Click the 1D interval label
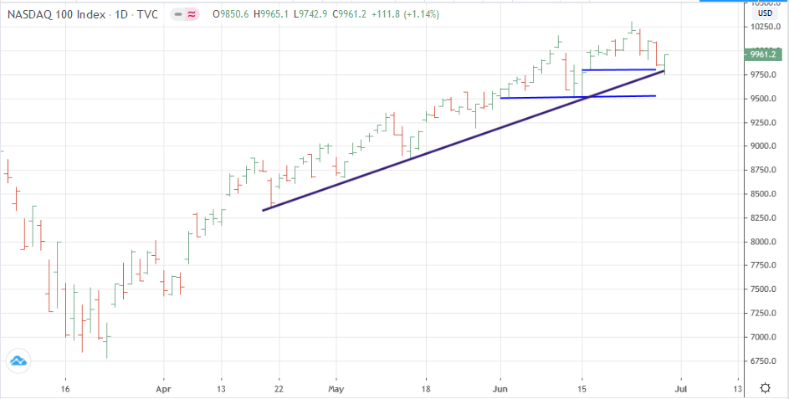 pyautogui.click(x=121, y=14)
